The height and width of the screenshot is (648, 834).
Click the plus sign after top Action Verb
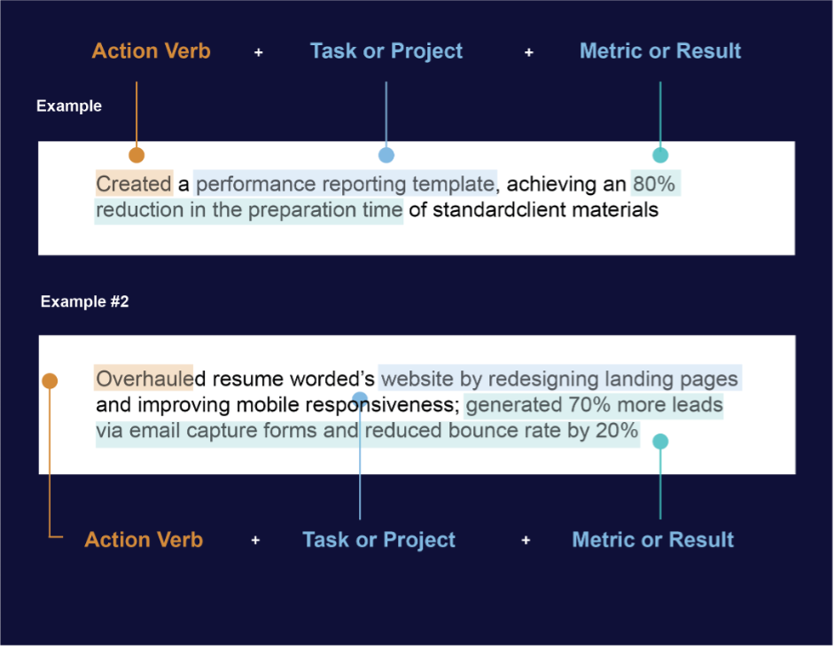(x=259, y=52)
